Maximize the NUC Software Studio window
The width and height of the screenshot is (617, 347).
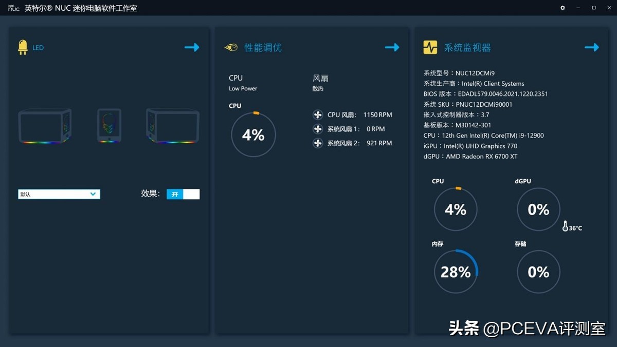click(x=594, y=8)
